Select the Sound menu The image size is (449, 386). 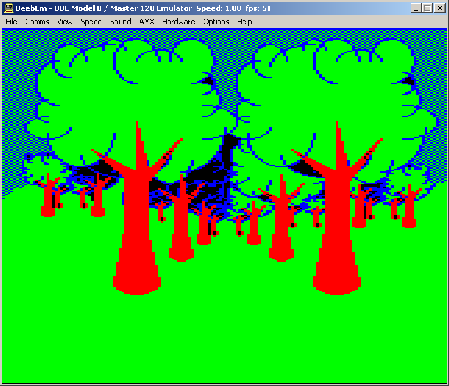120,22
